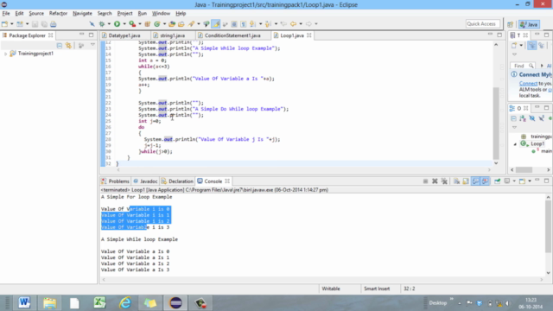This screenshot has width=553, height=311.
Task: Toggle Sort alphabetically in Outline toolbar
Action: (523, 118)
